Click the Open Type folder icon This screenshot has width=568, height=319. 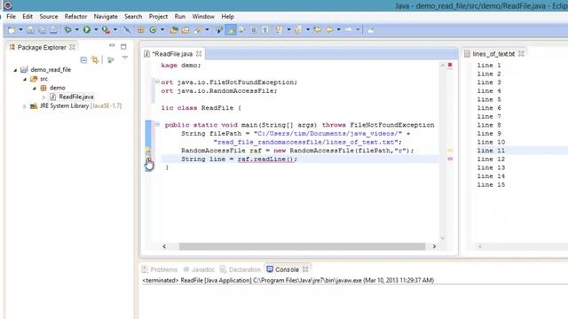(x=174, y=30)
